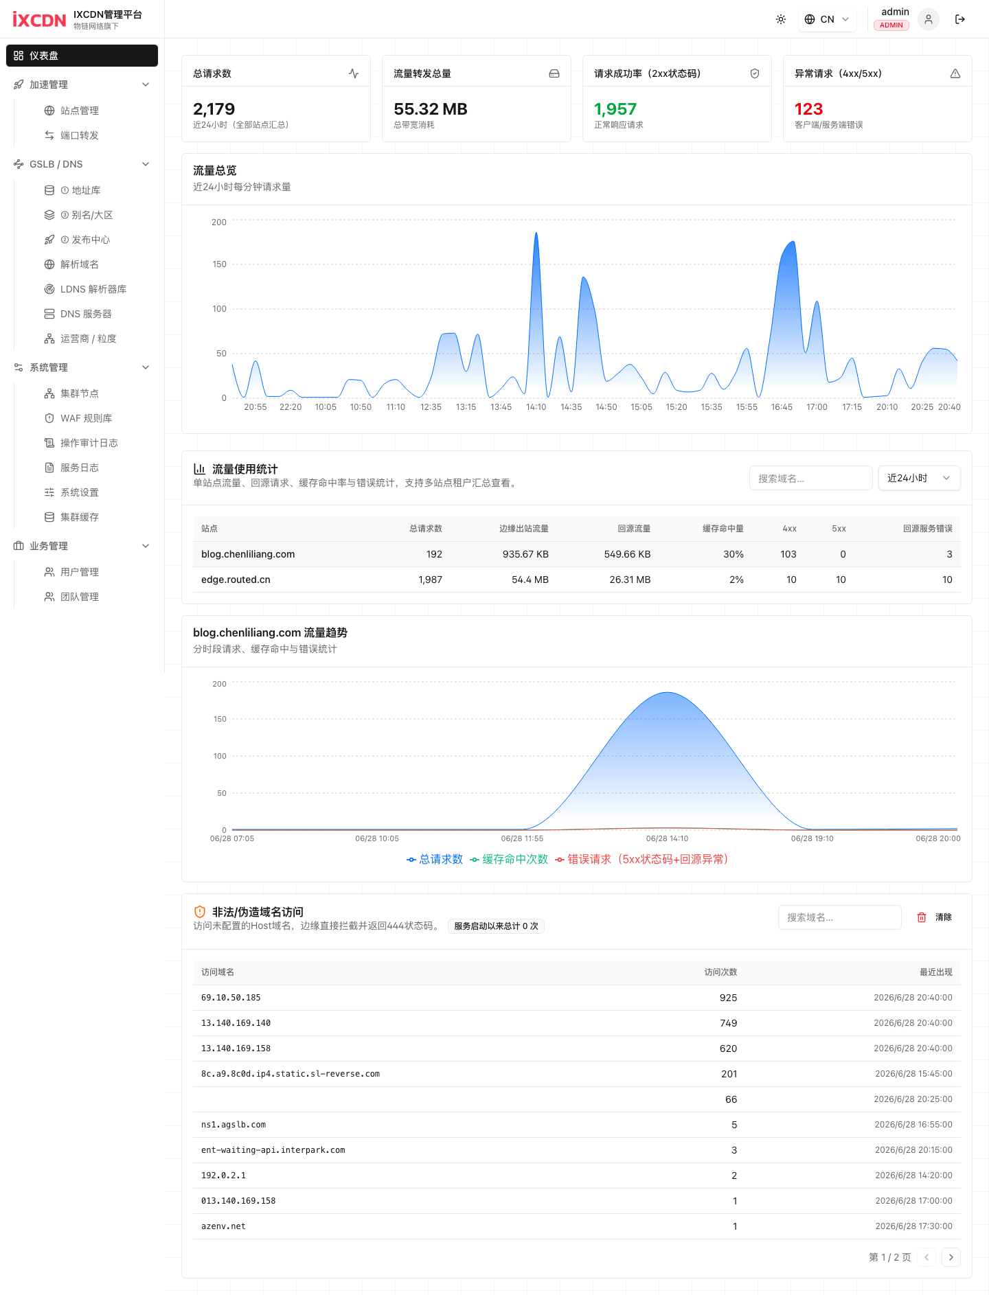Screen dimensions: 989x1295
Task: Click the 解析域名 globe icon
Action: pyautogui.click(x=49, y=264)
